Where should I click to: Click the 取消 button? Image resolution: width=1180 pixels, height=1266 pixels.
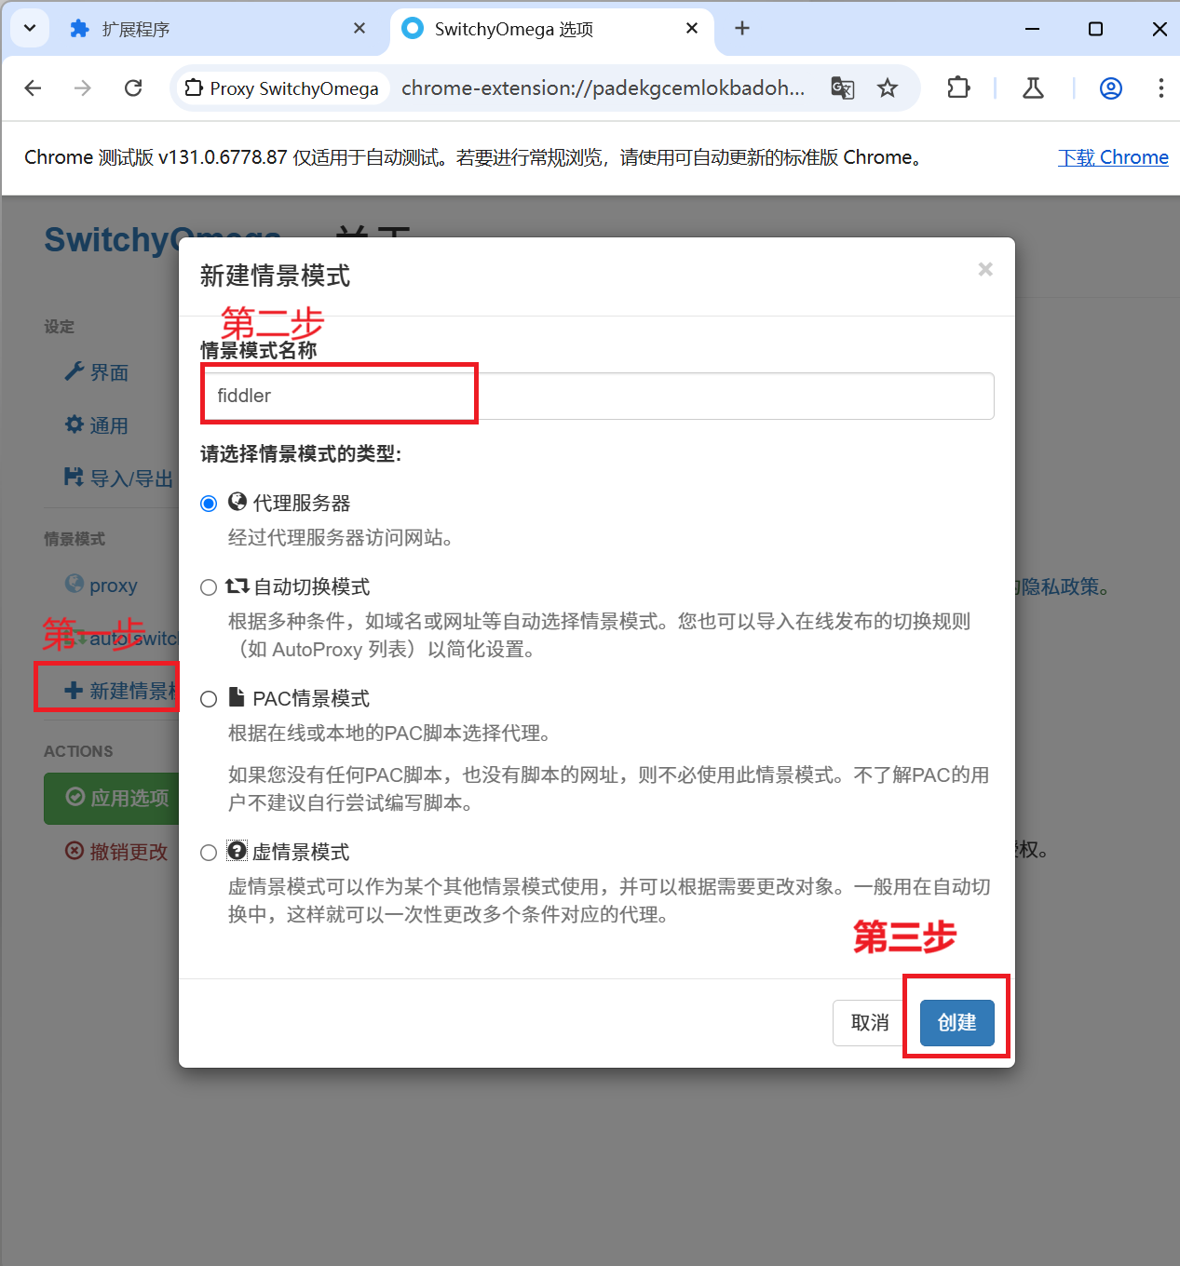tap(870, 1023)
